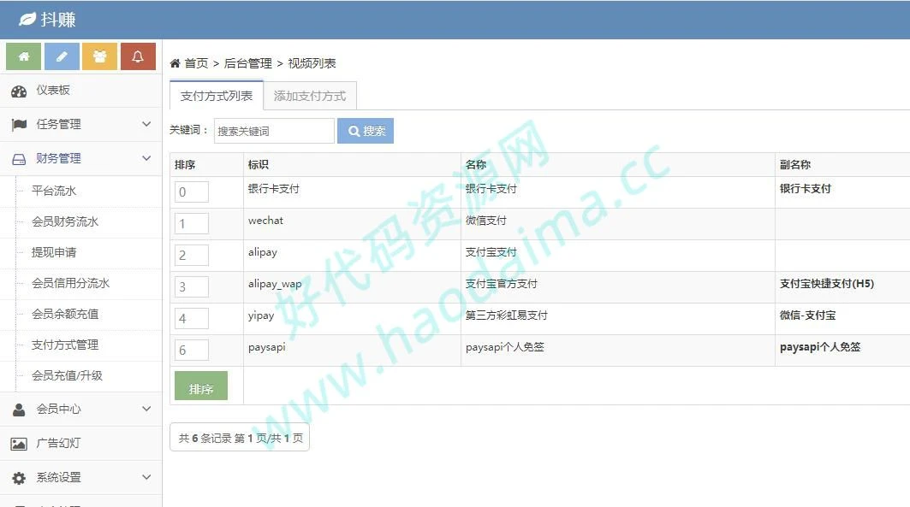Click the flag icon next to 任务管理

[x=19, y=125]
